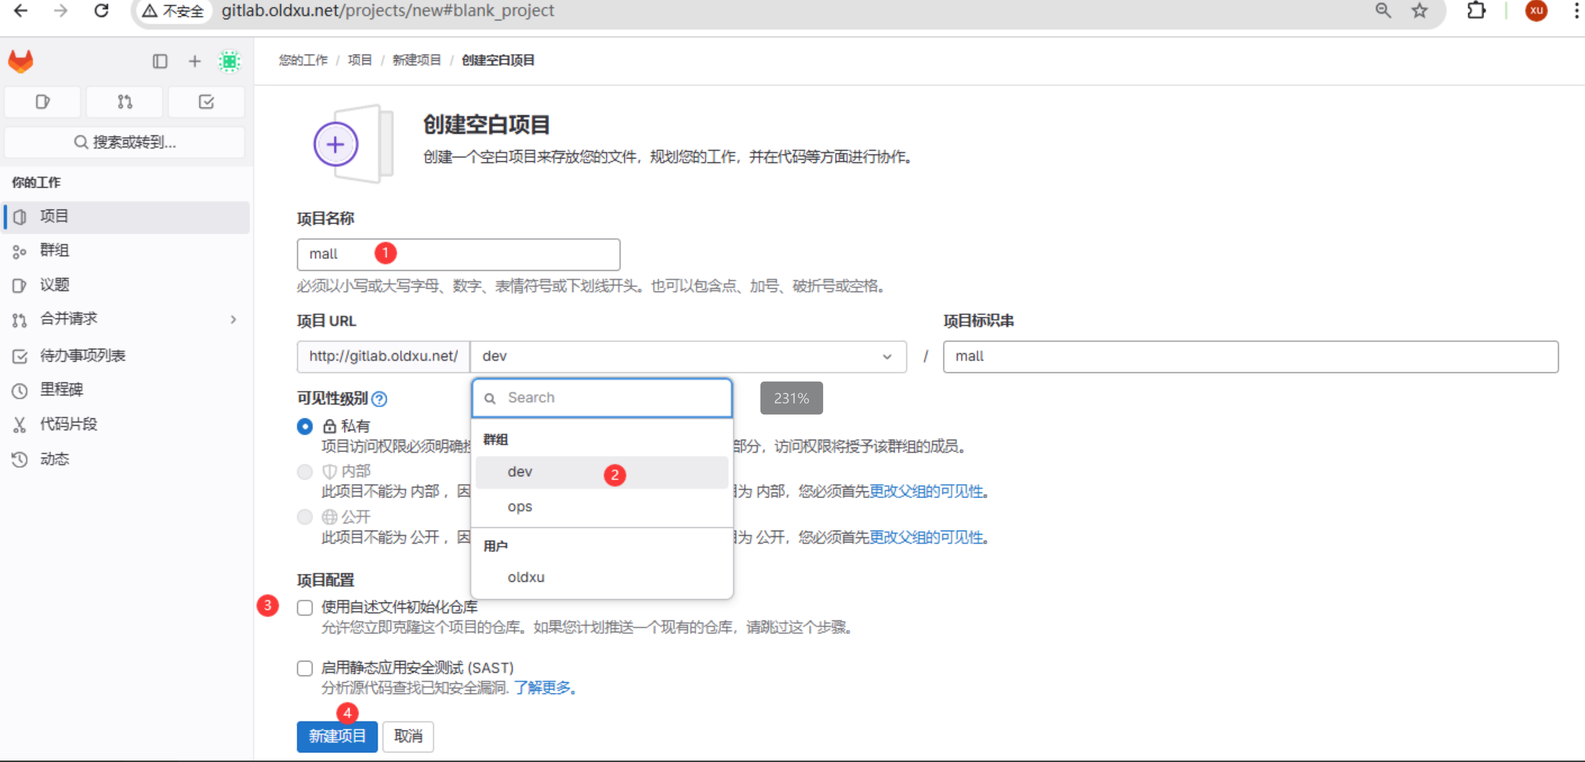This screenshot has width=1585, height=762.
Task: Click visibility level help question icon
Action: [379, 399]
